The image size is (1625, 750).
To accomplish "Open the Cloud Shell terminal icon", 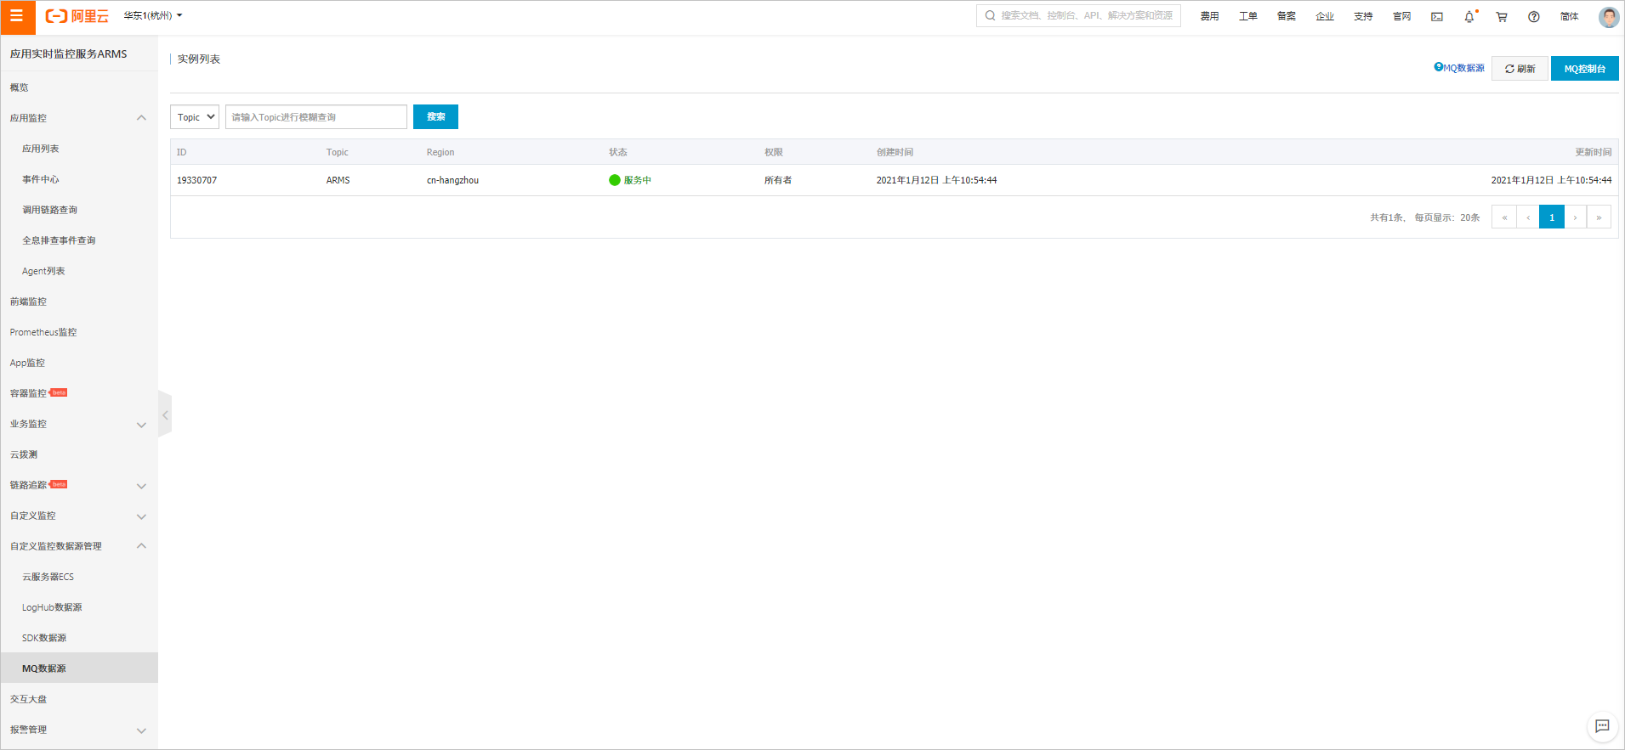I will point(1437,16).
